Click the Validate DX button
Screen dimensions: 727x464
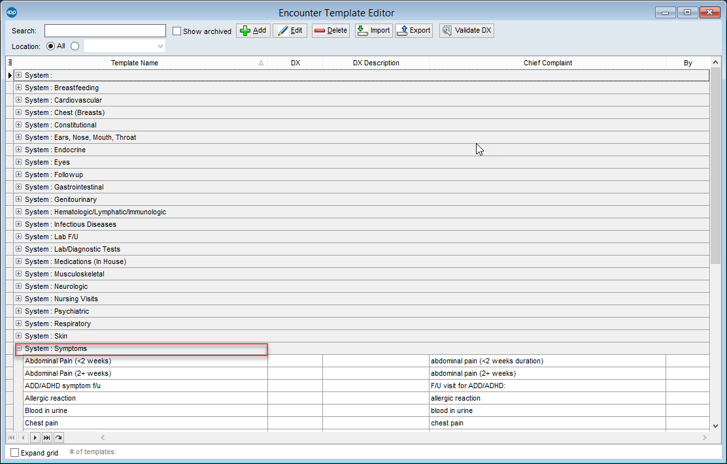pos(466,31)
